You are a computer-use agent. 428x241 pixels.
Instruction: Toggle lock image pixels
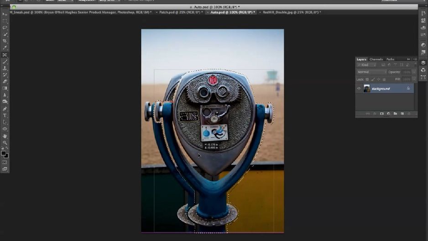coord(373,79)
